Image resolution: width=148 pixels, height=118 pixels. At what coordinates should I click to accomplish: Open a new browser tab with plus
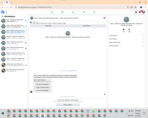(12, 2)
